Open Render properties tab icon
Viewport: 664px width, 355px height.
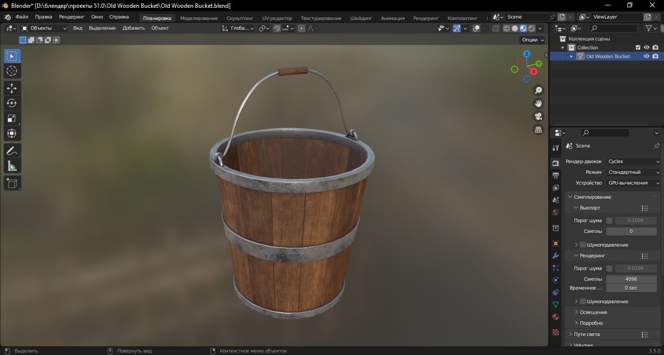click(x=556, y=163)
